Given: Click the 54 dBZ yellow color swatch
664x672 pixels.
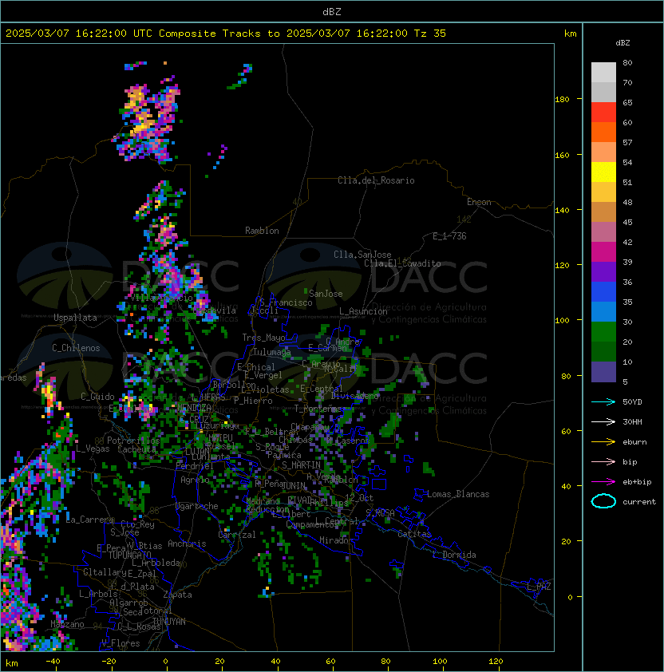Looking at the screenshot, I should (603, 172).
